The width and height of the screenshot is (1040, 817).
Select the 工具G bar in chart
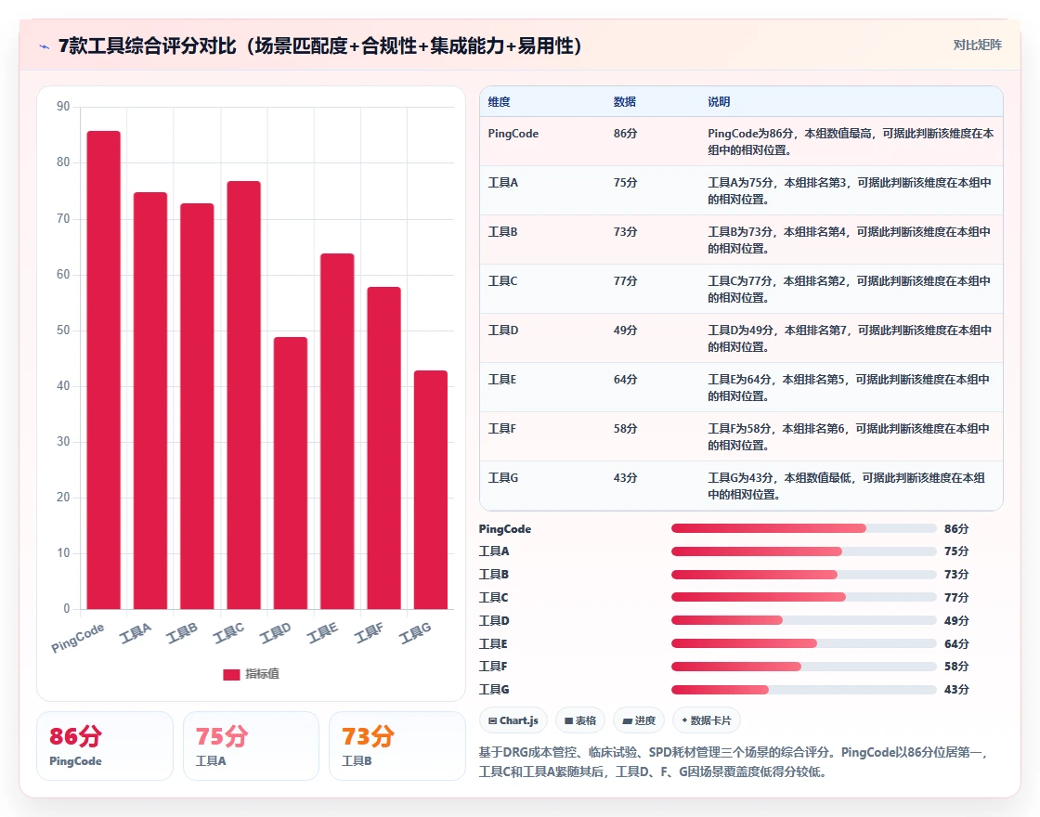[x=431, y=490]
